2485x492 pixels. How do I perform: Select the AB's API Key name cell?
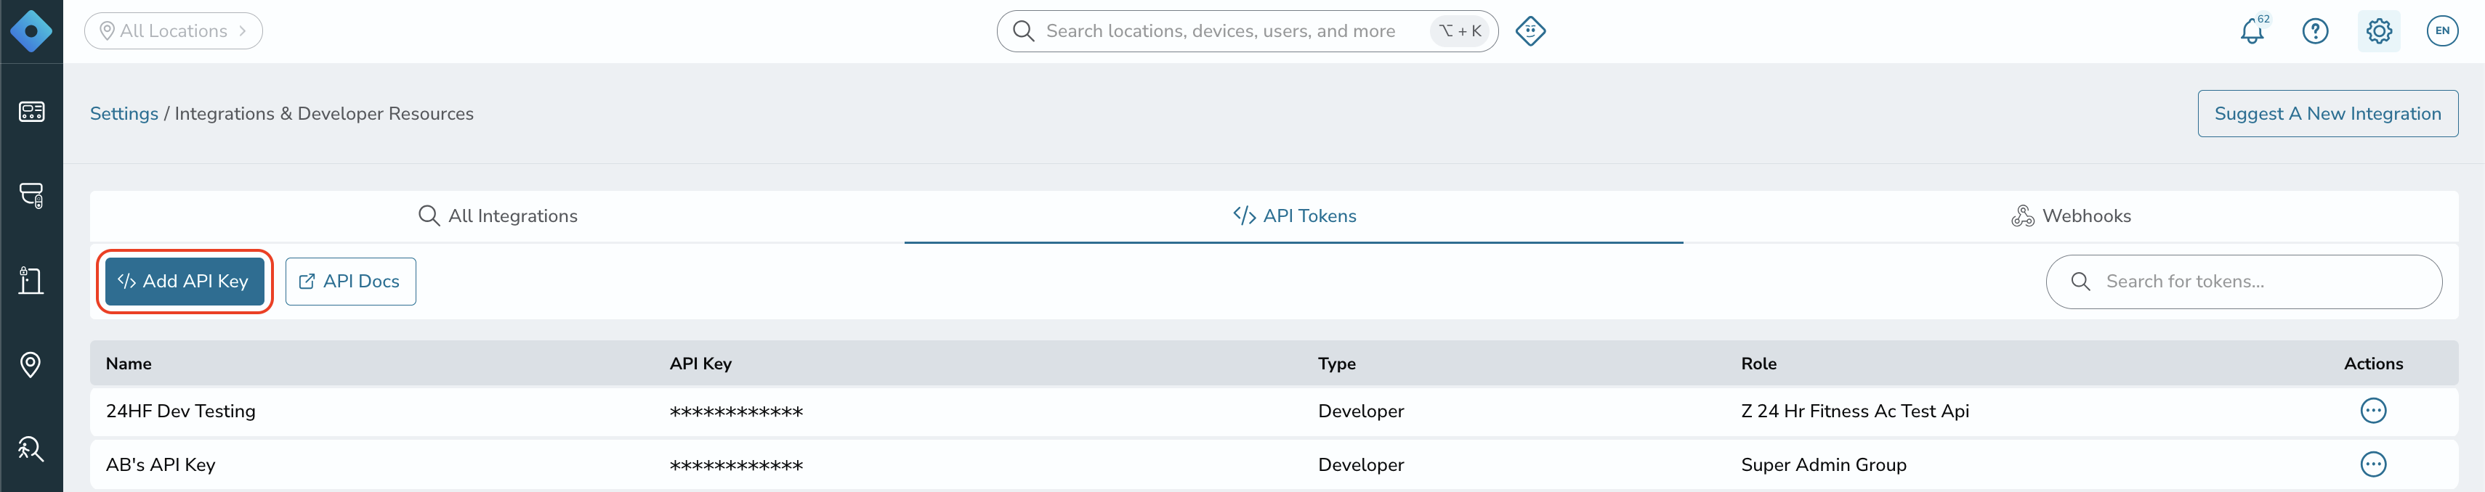pos(160,465)
